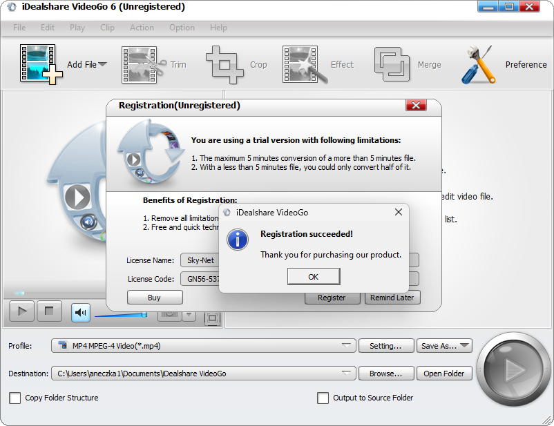Click the Play button in player

[x=22, y=311]
